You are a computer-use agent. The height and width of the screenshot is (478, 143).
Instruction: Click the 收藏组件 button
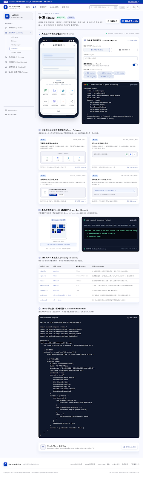click(x=113, y=21)
